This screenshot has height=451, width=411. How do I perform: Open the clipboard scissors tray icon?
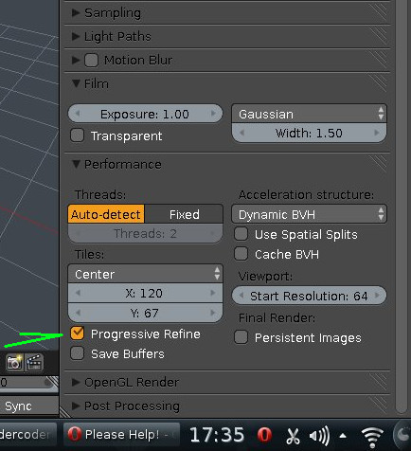click(x=293, y=436)
